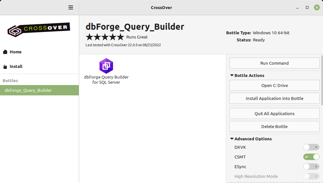Click the Bottles section header
323x183 pixels.
(10, 81)
